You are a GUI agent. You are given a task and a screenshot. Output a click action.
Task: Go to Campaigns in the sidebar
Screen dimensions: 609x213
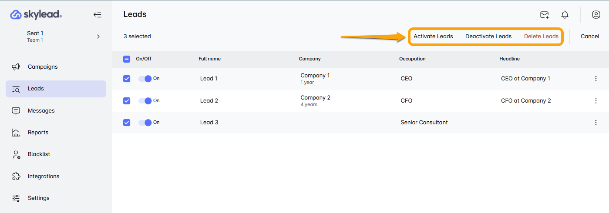click(x=42, y=67)
